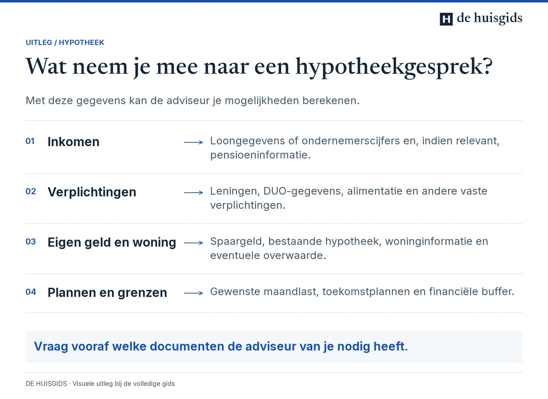Click the 'UITLEG / HYPOTHEEK' category label

[x=65, y=42]
